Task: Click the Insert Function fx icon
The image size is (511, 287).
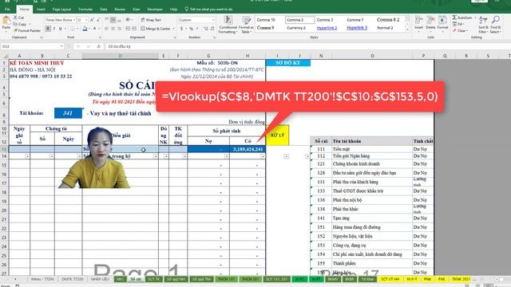Action: click(x=98, y=46)
